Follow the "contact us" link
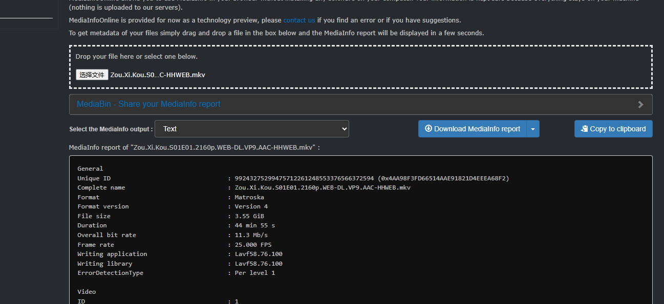 [x=299, y=20]
